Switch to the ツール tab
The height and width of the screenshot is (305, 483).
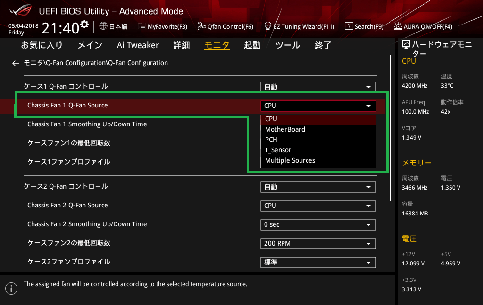point(288,45)
